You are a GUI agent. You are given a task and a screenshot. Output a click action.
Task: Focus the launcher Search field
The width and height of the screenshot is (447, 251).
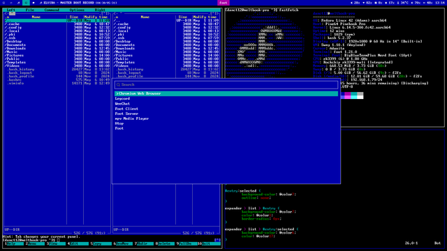pos(226,84)
